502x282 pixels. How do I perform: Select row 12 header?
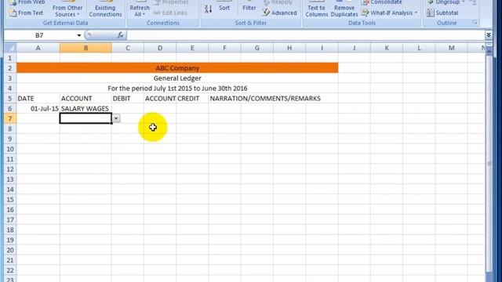point(10,169)
